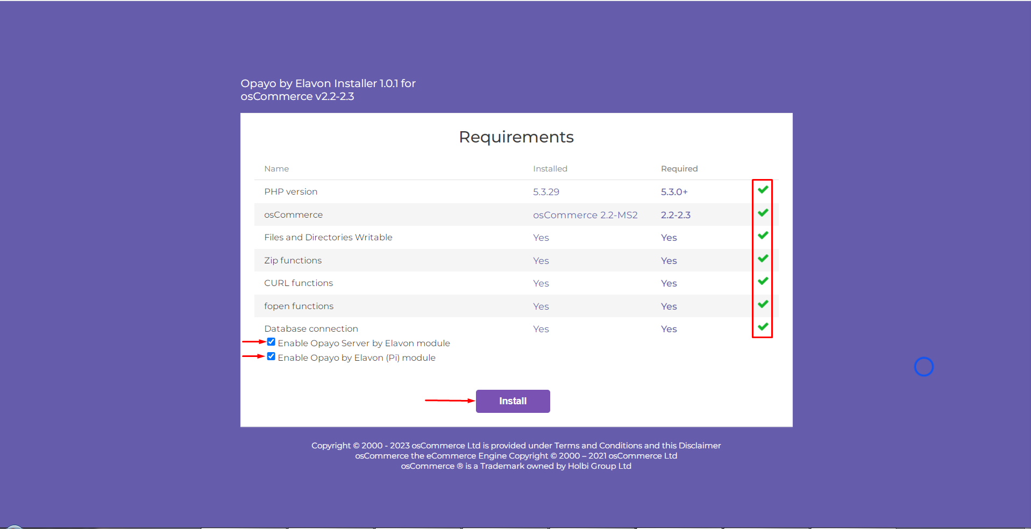The width and height of the screenshot is (1031, 529).
Task: Click checkmark for Files and Directories Writable
Action: [x=763, y=235]
